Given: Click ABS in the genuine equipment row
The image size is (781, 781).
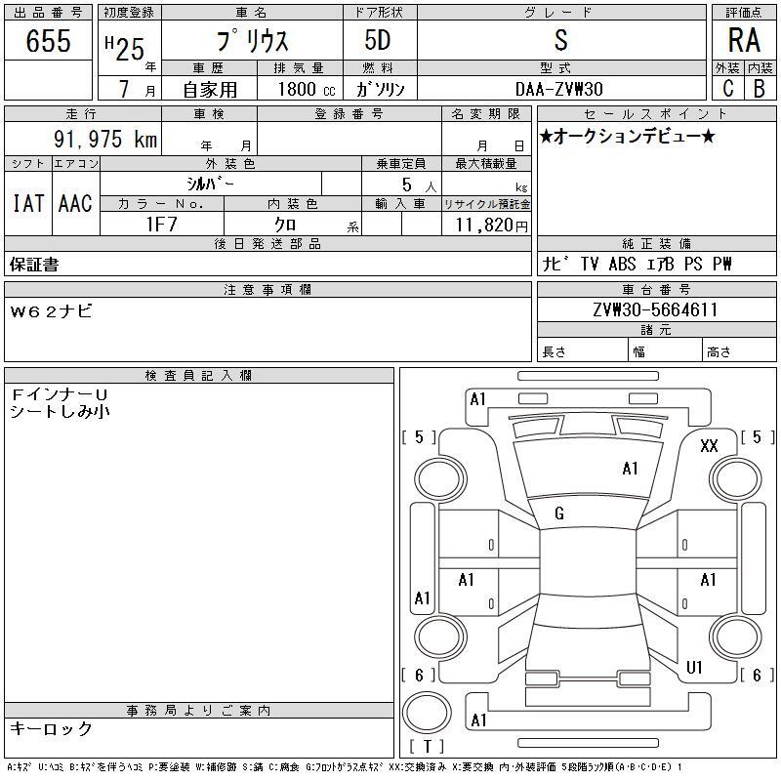Looking at the screenshot, I should tap(622, 264).
